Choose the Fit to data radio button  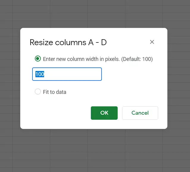(38, 91)
